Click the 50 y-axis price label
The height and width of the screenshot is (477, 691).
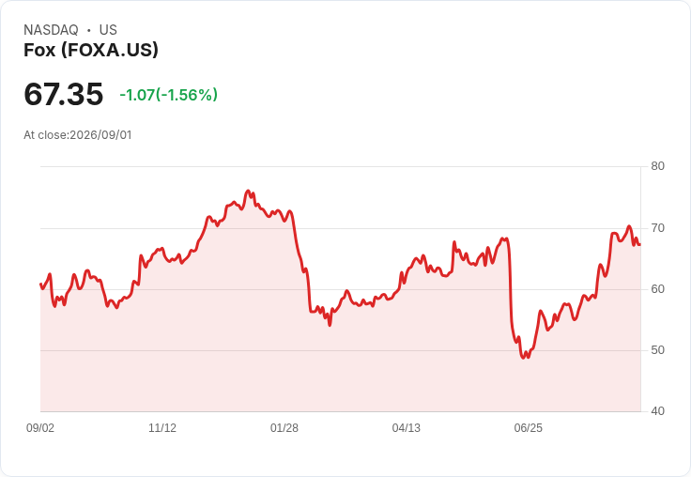657,350
